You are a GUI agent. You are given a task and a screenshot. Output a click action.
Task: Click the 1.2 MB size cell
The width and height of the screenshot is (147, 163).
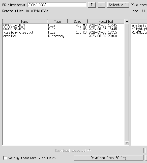[81, 29]
